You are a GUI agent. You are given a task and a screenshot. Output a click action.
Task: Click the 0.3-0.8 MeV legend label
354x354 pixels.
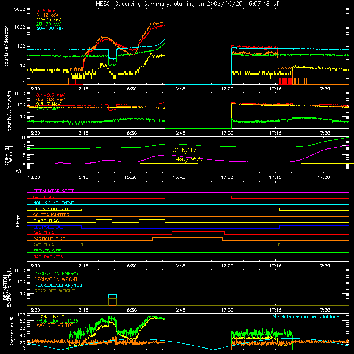click(x=50, y=100)
